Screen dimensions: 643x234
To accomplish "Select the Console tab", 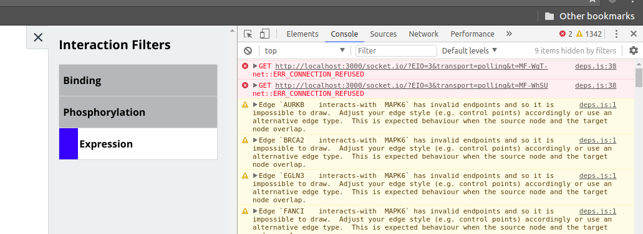I will (x=344, y=34).
